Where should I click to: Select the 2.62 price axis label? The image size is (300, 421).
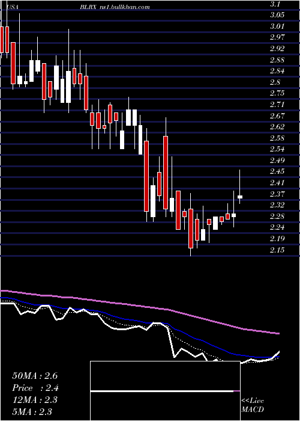(x=277, y=127)
